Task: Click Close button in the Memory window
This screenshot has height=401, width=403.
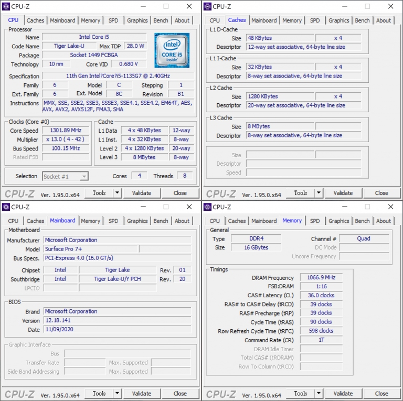Action: coord(381,394)
